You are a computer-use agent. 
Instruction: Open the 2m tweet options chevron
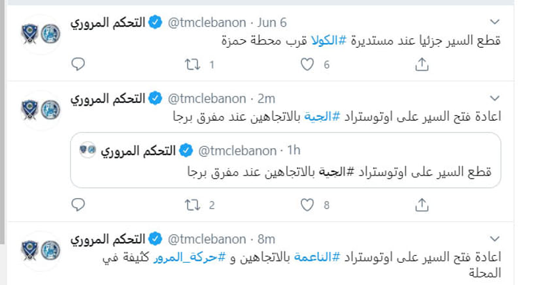495,98
